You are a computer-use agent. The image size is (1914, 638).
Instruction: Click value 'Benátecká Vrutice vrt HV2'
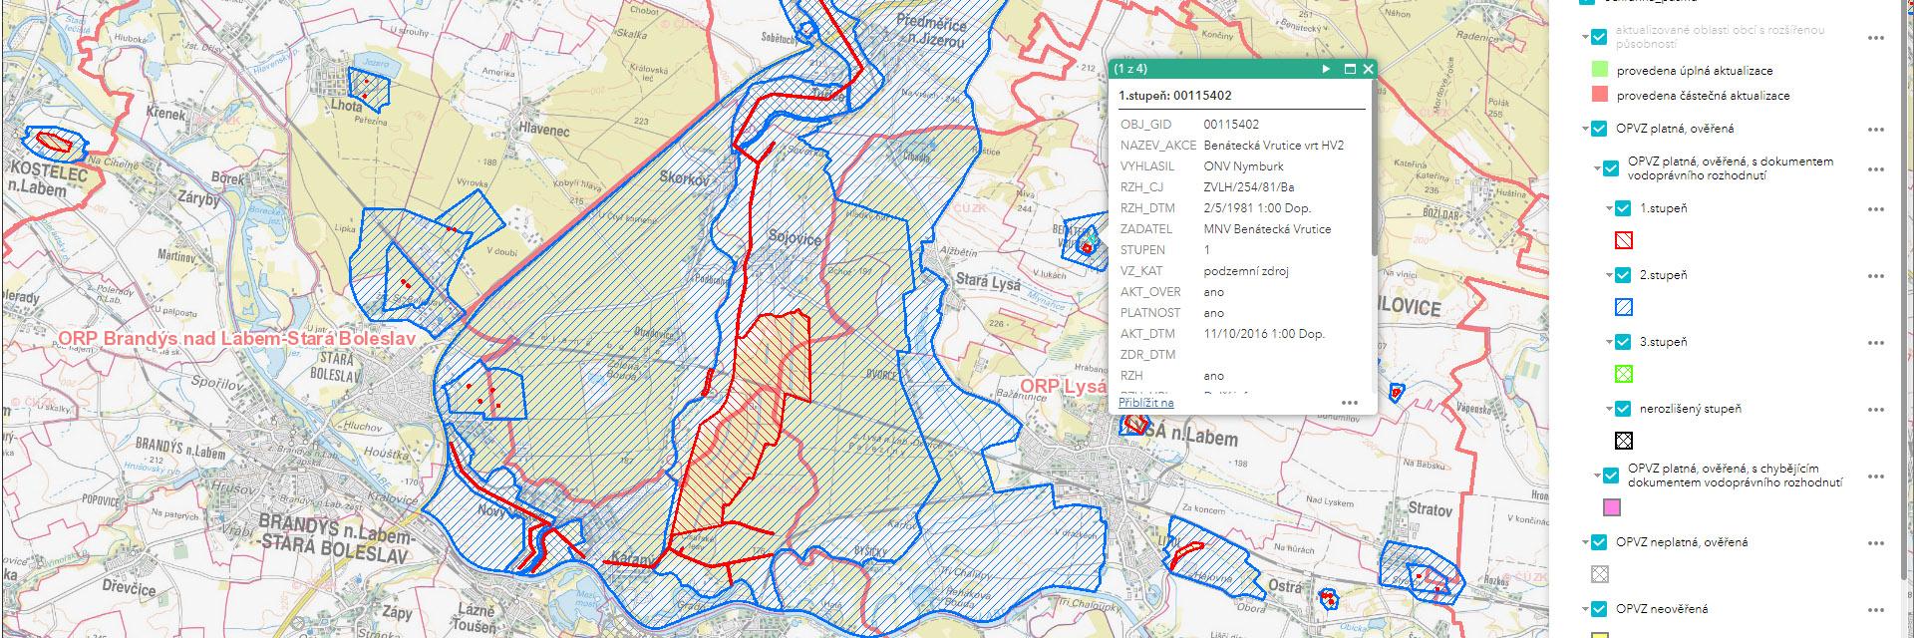coord(1273,146)
